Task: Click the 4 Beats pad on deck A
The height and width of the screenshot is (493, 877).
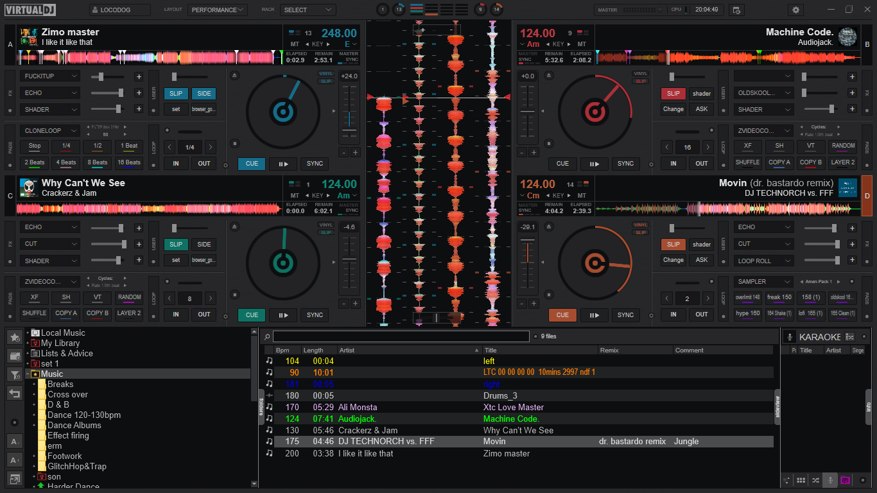Action: pos(65,162)
